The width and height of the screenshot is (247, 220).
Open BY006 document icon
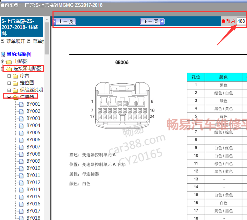(21, 140)
